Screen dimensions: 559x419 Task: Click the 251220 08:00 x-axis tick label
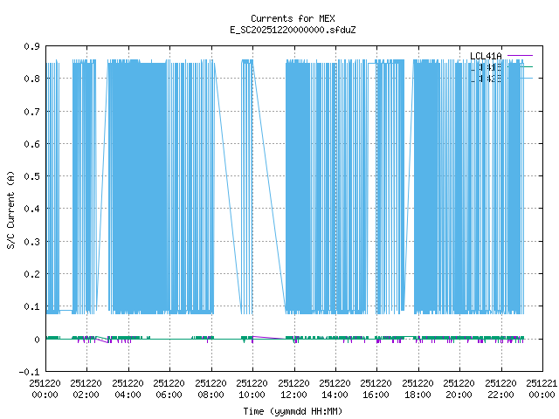(x=210, y=388)
